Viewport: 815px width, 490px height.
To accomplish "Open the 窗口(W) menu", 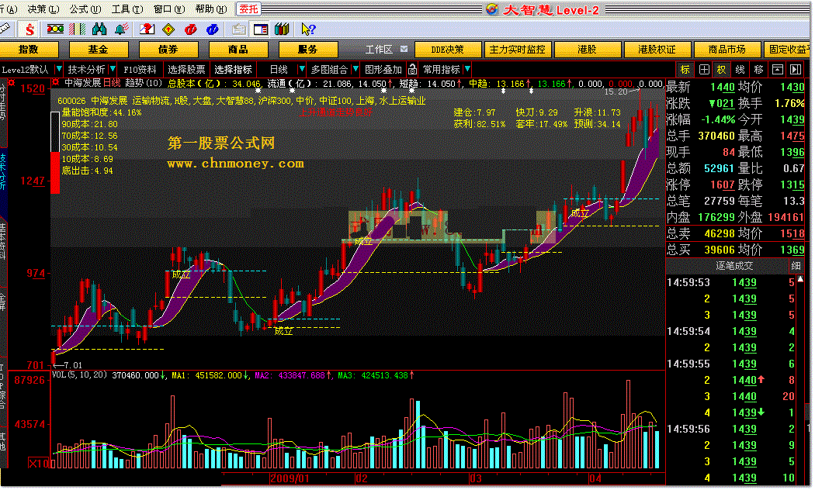I will coord(169,9).
